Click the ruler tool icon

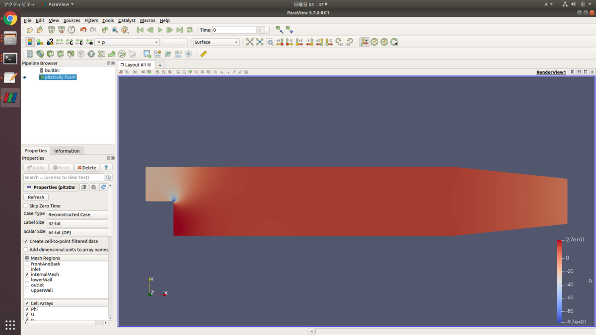click(204, 54)
